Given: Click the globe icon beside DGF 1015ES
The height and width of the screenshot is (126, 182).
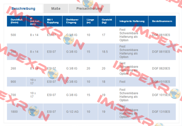Looking at the screenshot, I should [175, 94].
